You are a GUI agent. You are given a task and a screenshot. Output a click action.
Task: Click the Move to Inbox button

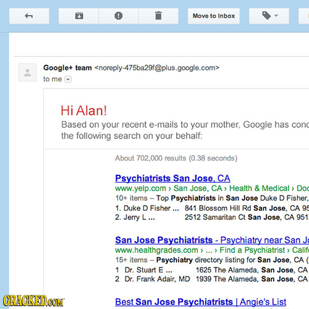click(x=214, y=16)
